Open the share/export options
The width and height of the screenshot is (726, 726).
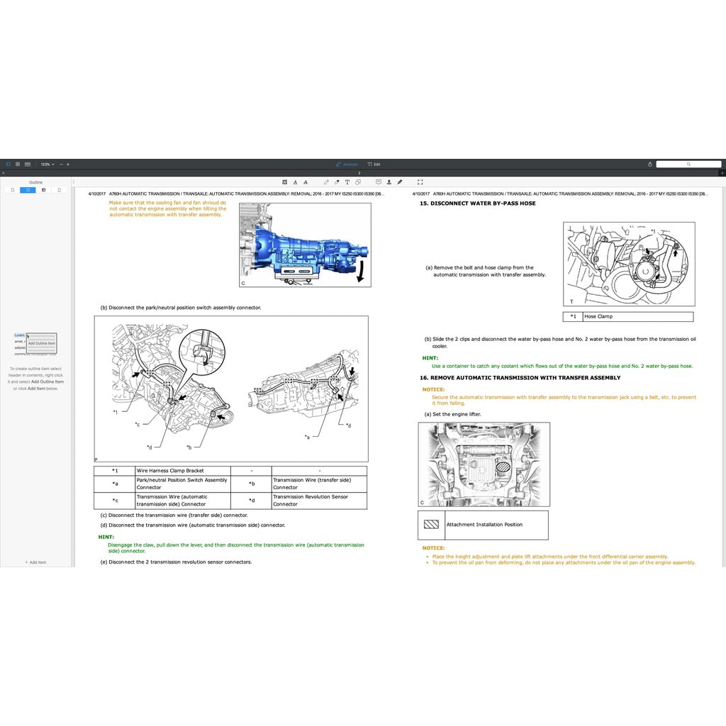click(649, 164)
